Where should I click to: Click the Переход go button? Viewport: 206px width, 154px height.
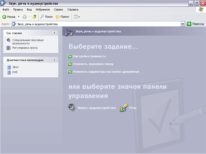[195, 24]
